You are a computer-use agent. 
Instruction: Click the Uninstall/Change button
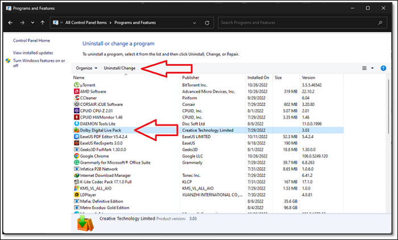(119, 68)
